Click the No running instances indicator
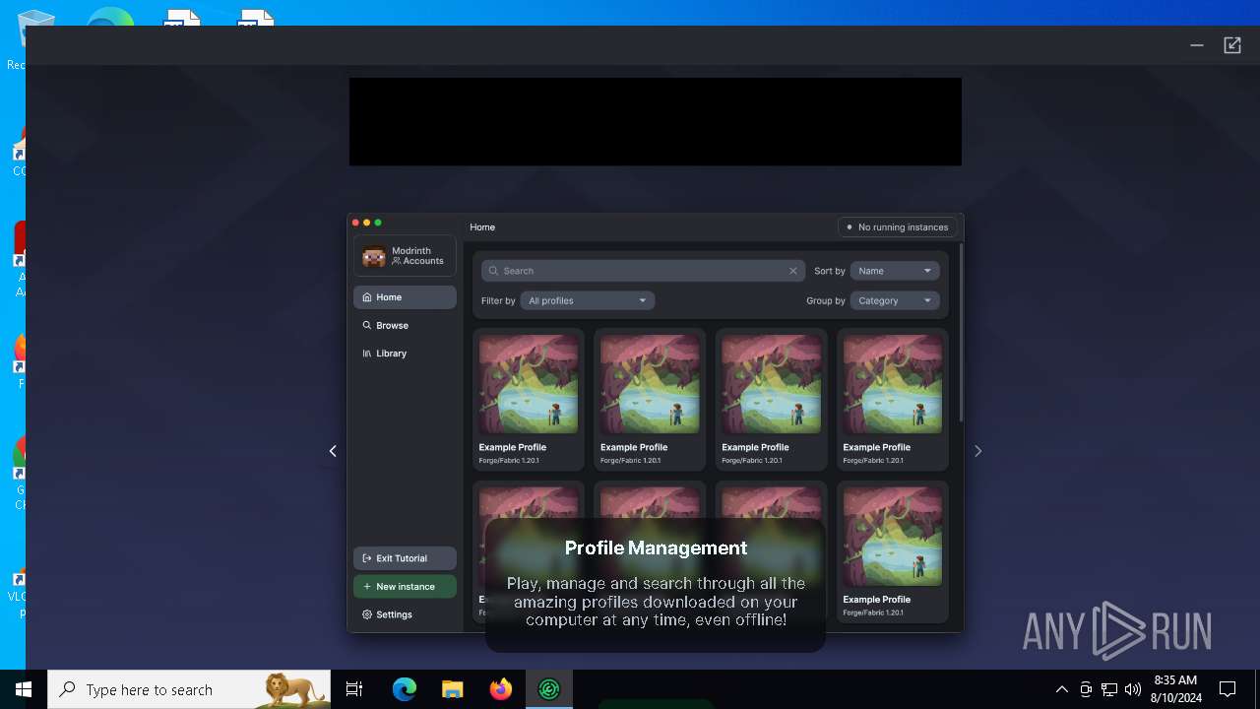This screenshot has width=1260, height=709. point(897,227)
